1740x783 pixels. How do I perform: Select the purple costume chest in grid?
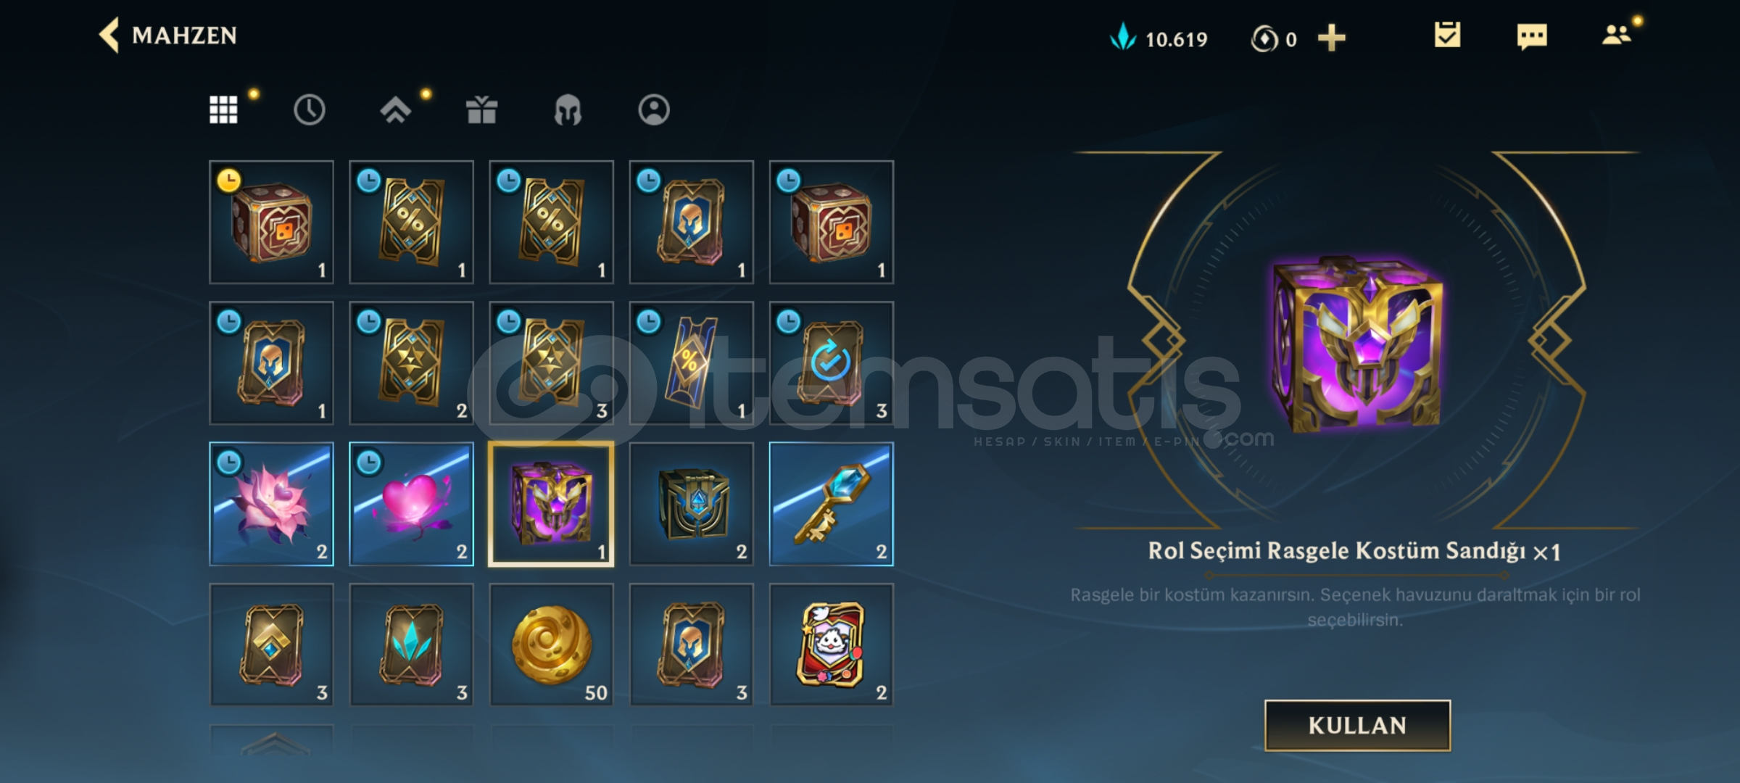pos(552,504)
